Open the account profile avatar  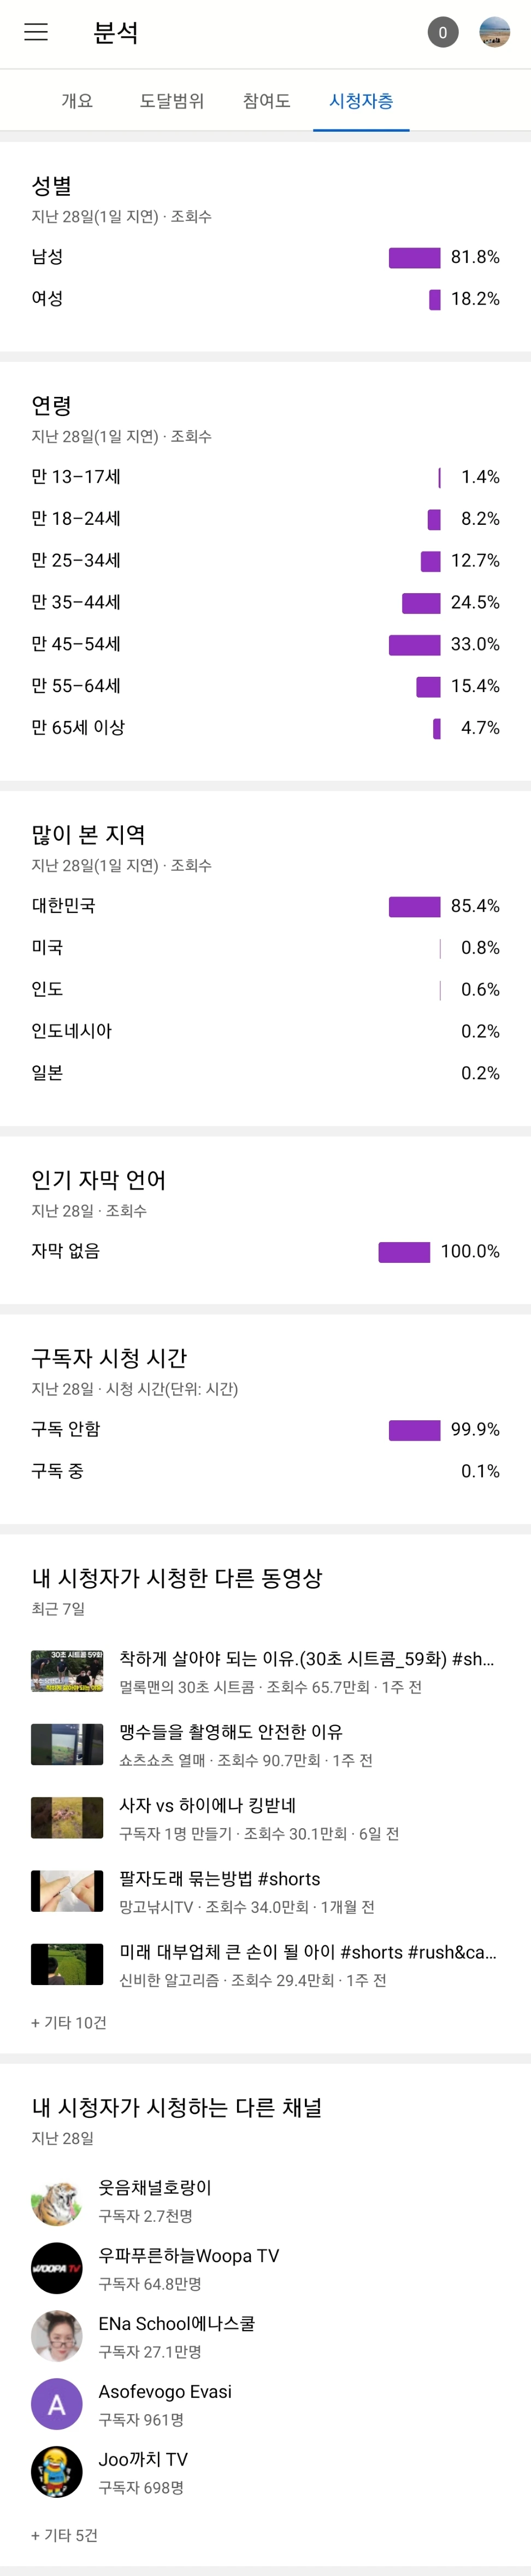495,32
